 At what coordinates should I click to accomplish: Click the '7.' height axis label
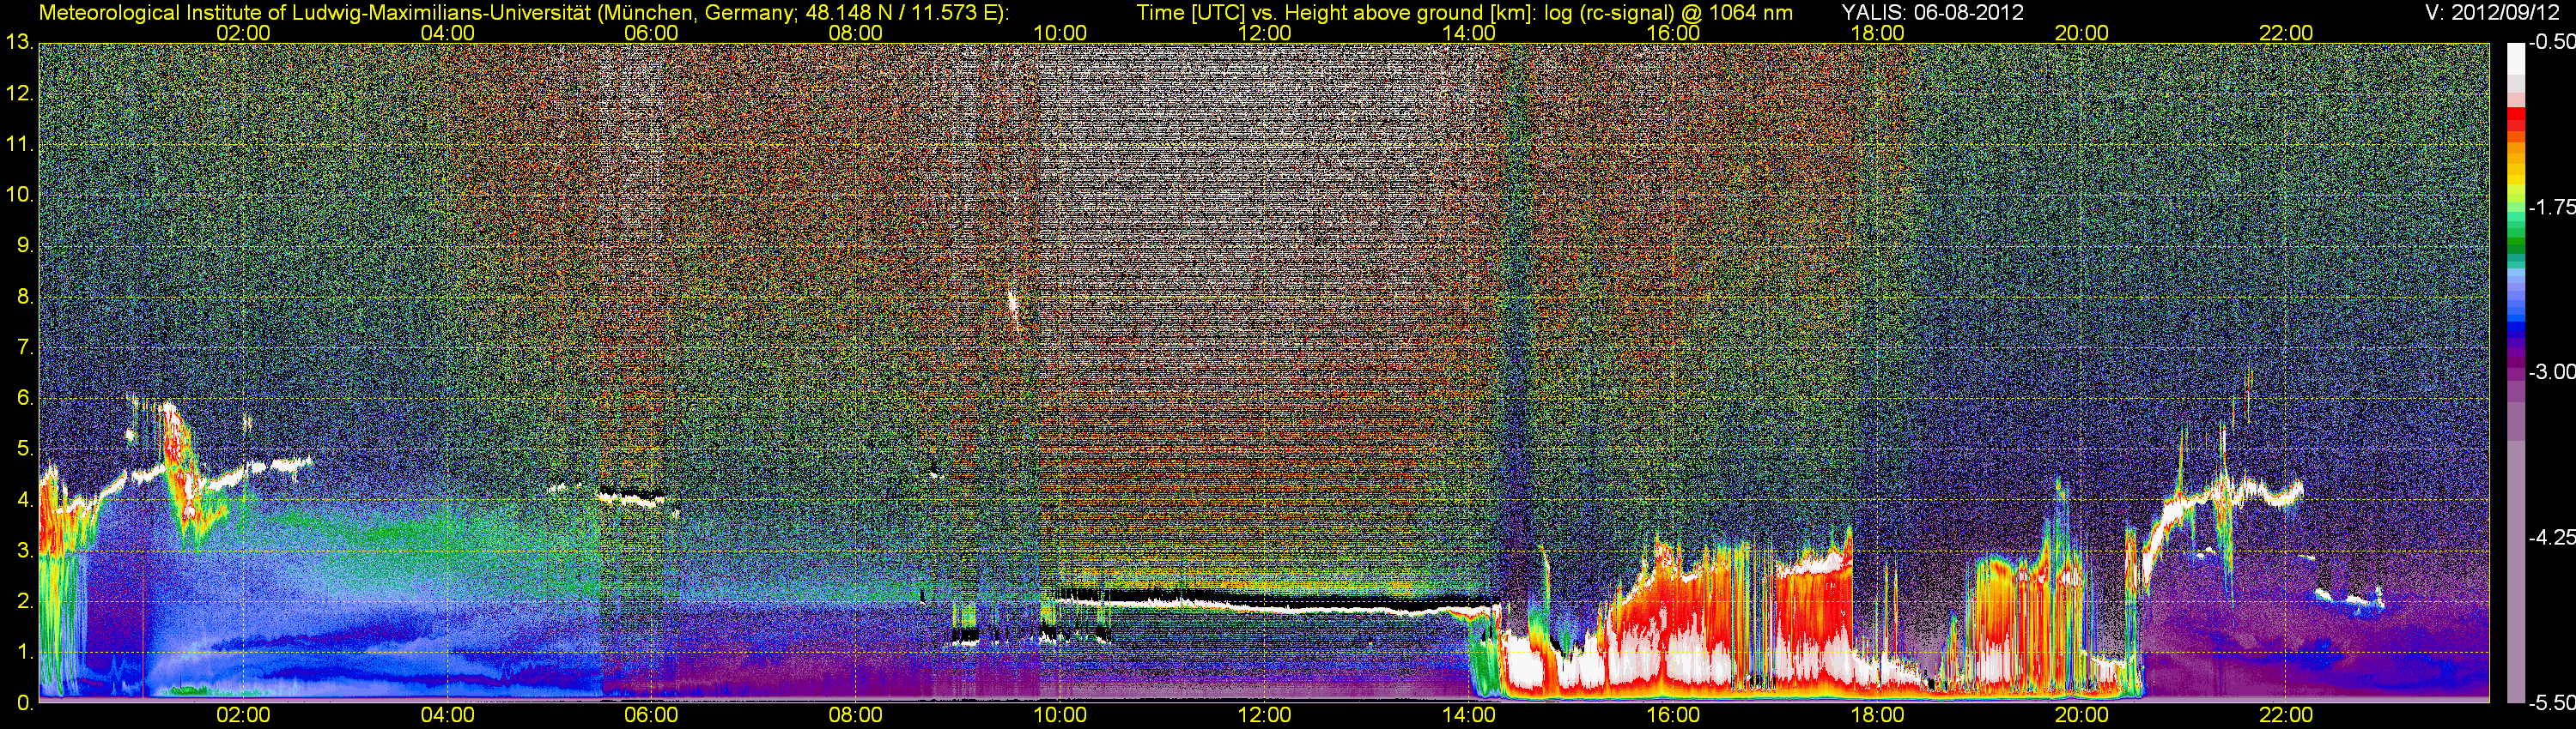(x=25, y=347)
